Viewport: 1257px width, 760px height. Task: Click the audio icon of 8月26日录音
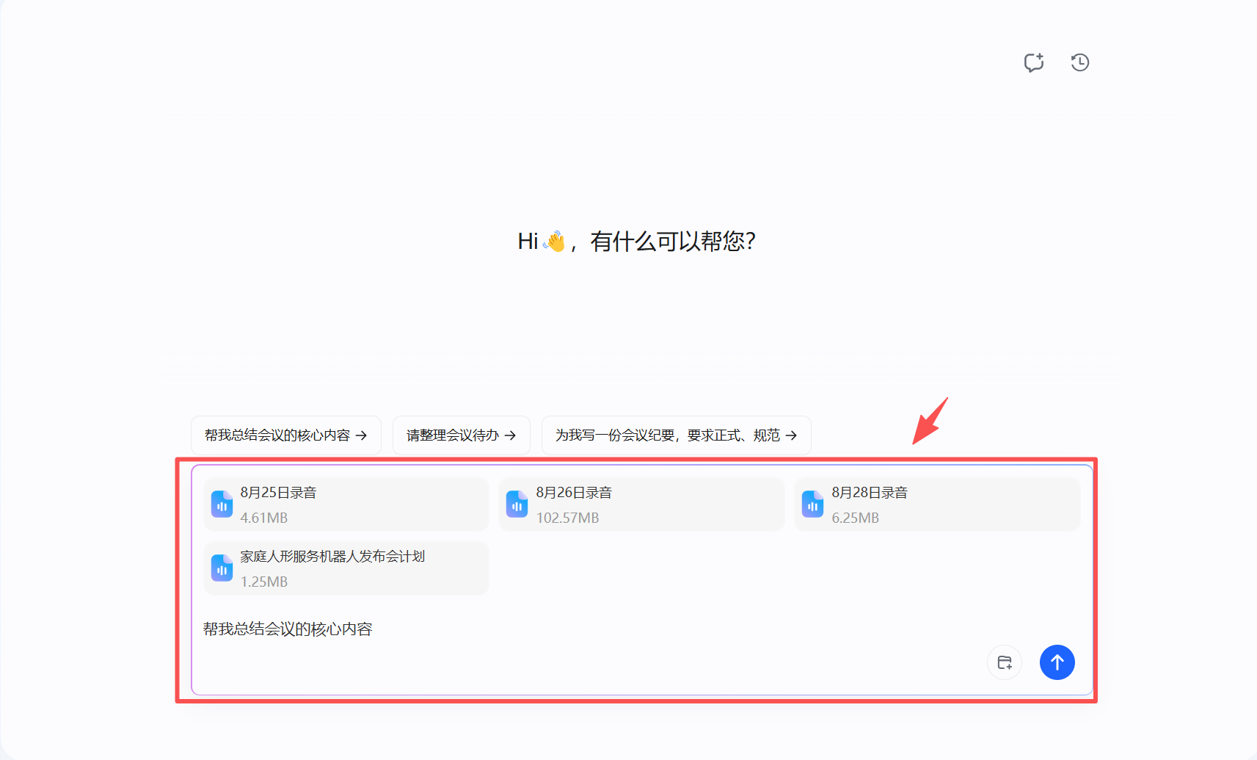pyautogui.click(x=517, y=504)
